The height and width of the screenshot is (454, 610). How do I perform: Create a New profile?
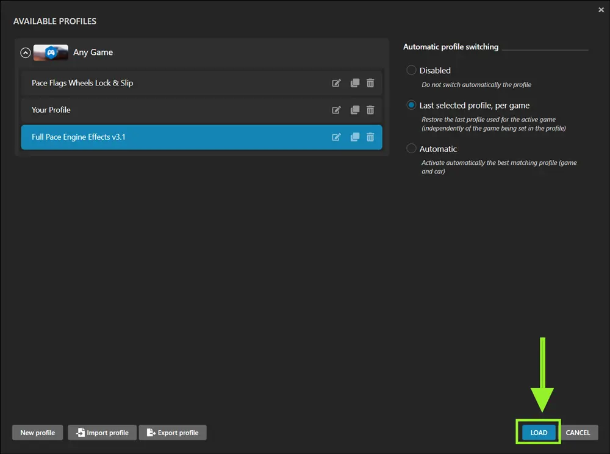tap(37, 433)
